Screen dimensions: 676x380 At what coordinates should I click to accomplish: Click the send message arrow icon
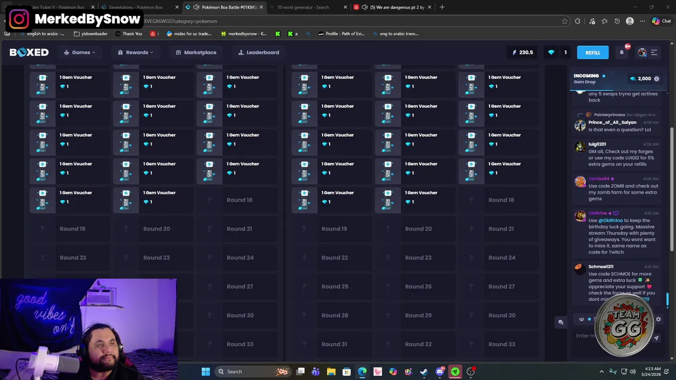click(656, 338)
